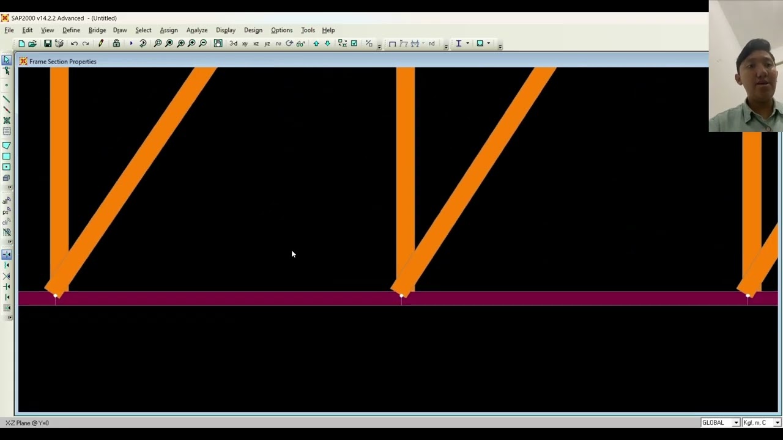The width and height of the screenshot is (783, 440).
Task: Open the Help menu
Action: [x=328, y=30]
